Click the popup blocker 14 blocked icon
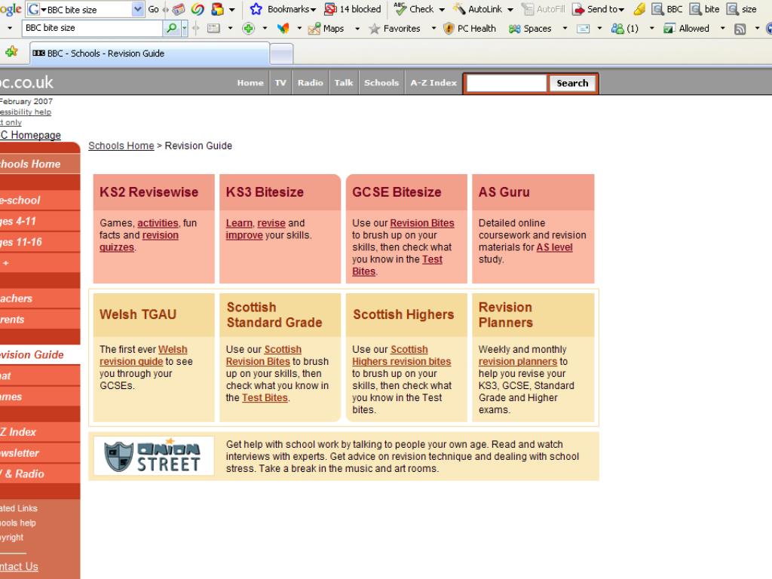Screen dimensions: 772x579 (330, 9)
